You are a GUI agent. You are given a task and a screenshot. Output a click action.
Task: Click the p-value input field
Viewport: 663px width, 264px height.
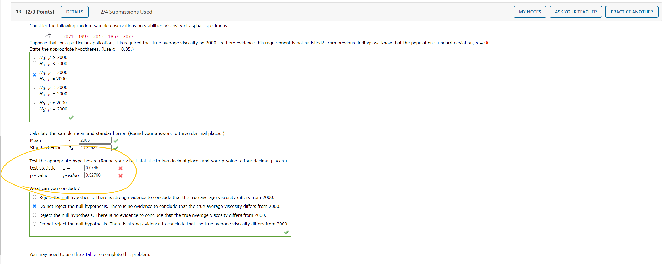[100, 175]
